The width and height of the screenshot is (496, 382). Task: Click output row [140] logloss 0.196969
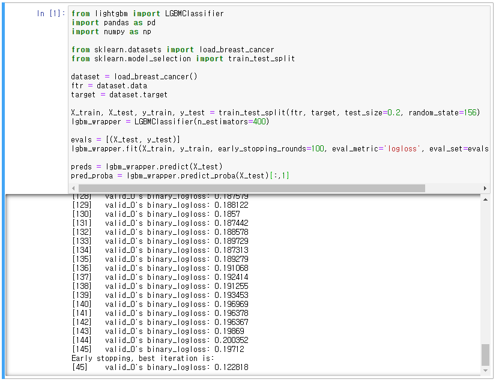click(x=160, y=304)
